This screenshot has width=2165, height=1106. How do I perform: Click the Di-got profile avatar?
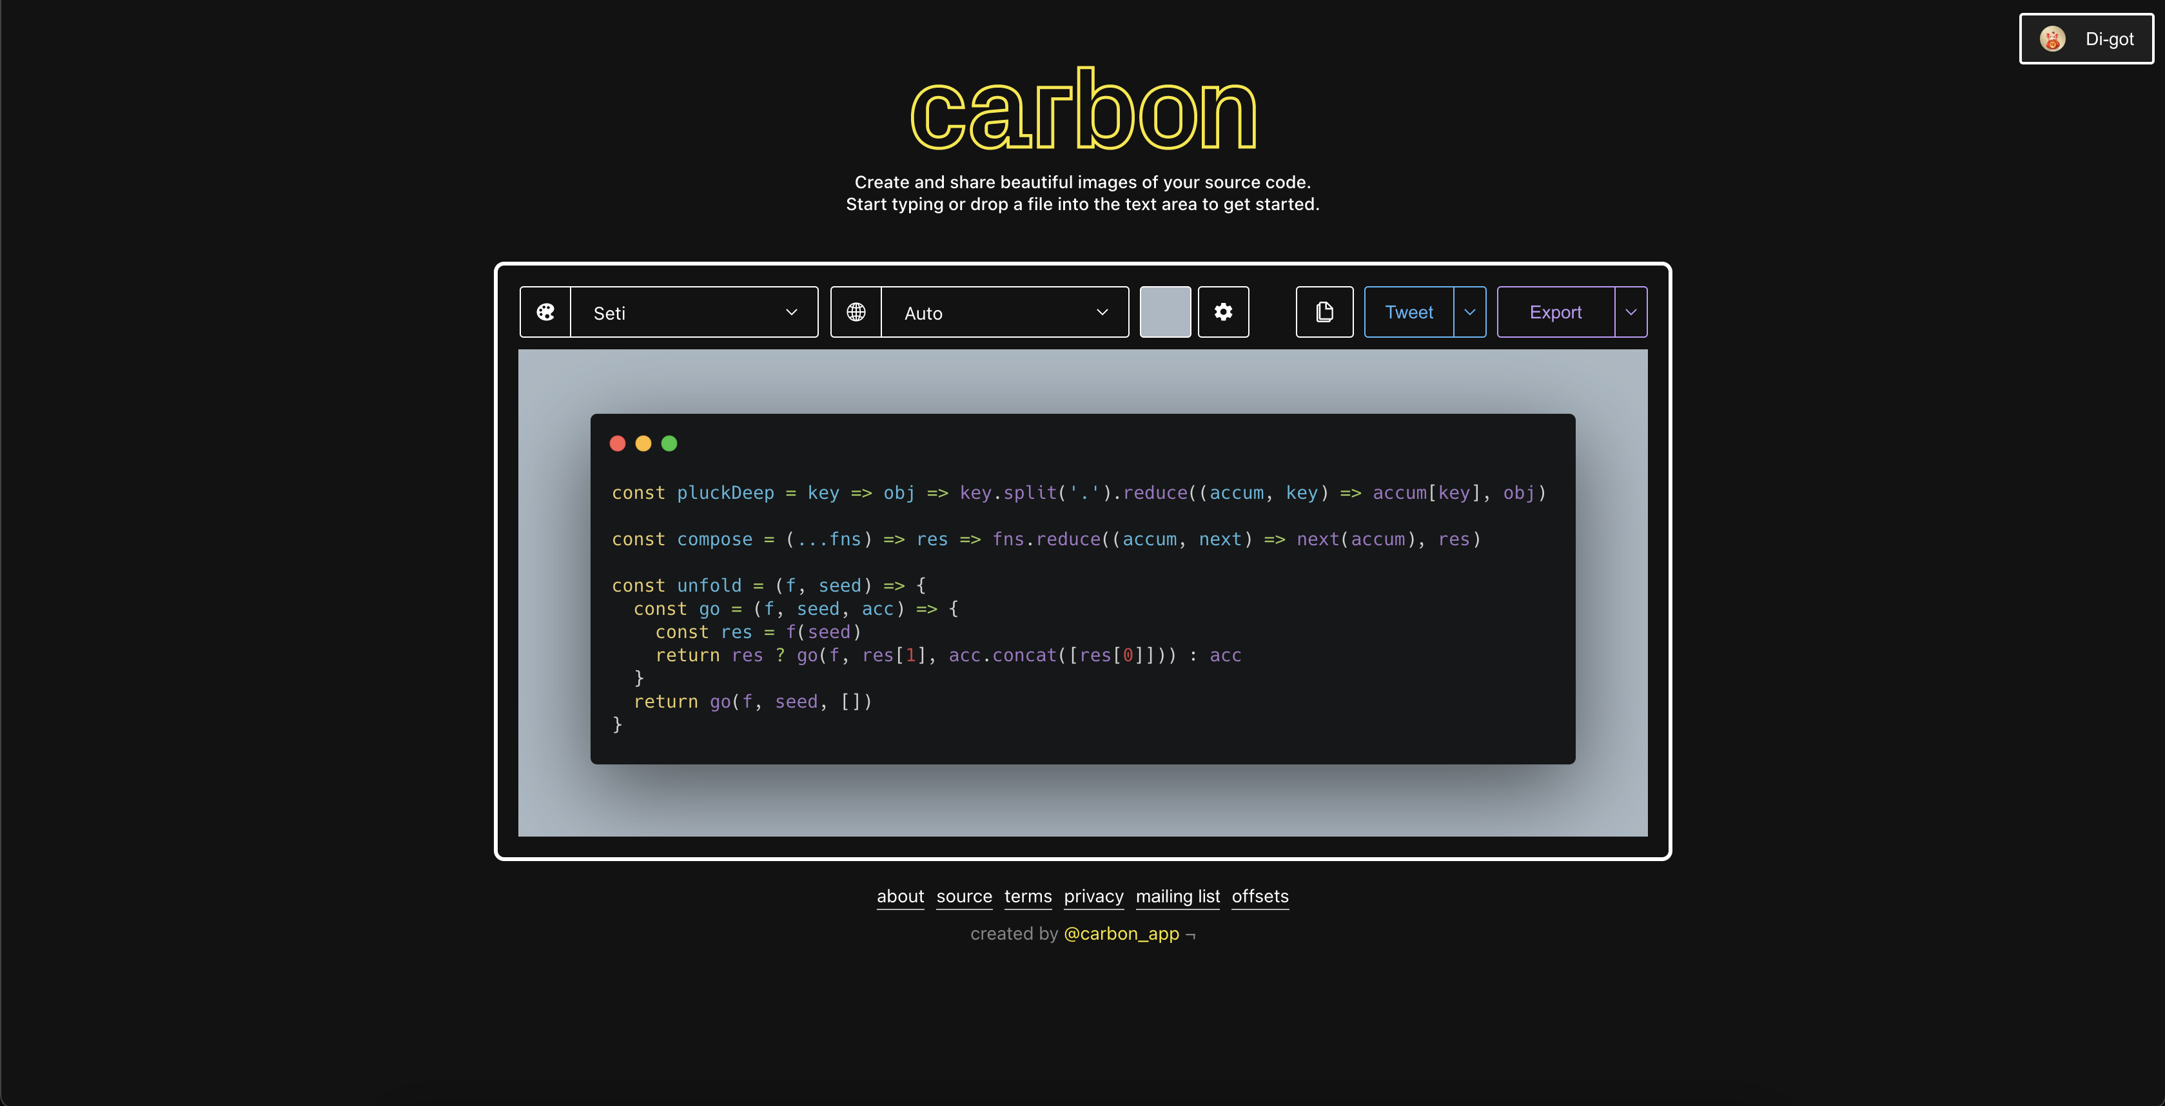click(x=2052, y=39)
